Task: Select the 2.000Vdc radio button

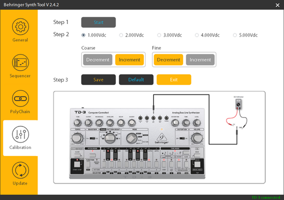Action: coord(121,35)
